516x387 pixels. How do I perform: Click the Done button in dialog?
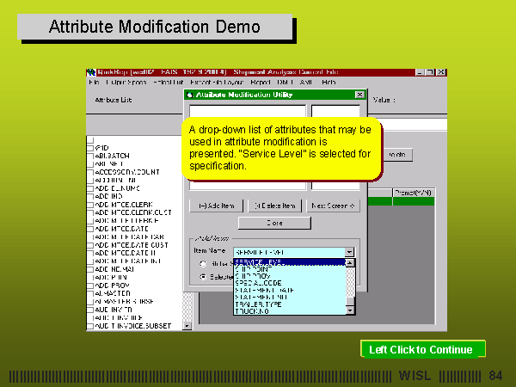[x=273, y=223]
